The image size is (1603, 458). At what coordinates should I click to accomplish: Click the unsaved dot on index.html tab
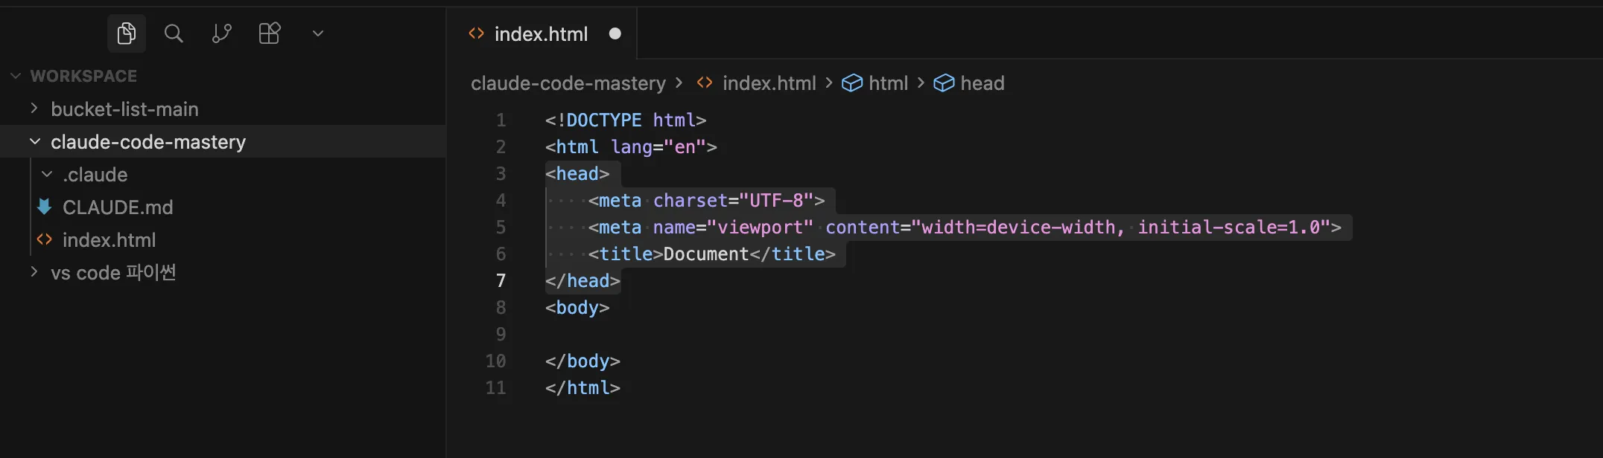[615, 33]
